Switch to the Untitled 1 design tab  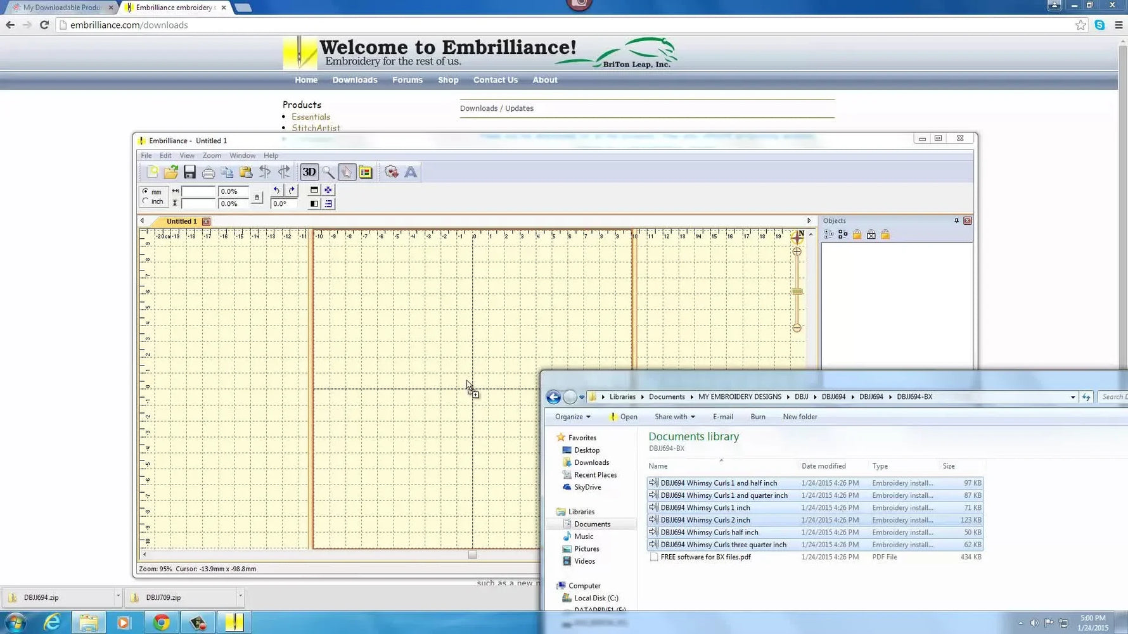(183, 221)
